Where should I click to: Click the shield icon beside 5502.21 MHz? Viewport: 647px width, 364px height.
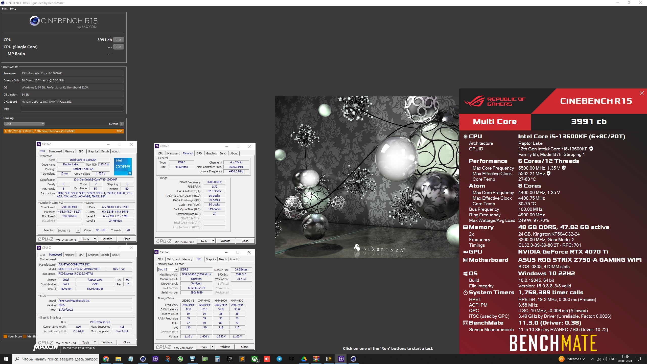click(x=548, y=173)
